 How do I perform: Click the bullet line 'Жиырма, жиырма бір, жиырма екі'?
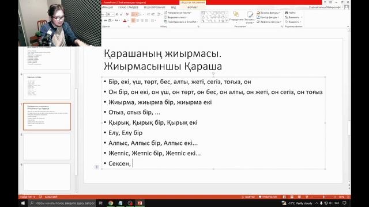pyautogui.click(x=160, y=102)
